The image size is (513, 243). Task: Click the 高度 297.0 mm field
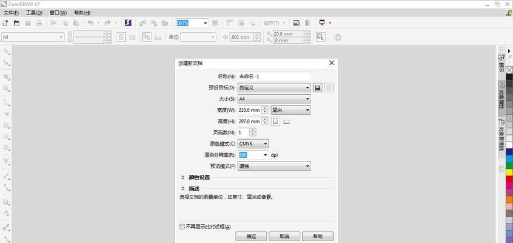point(249,122)
